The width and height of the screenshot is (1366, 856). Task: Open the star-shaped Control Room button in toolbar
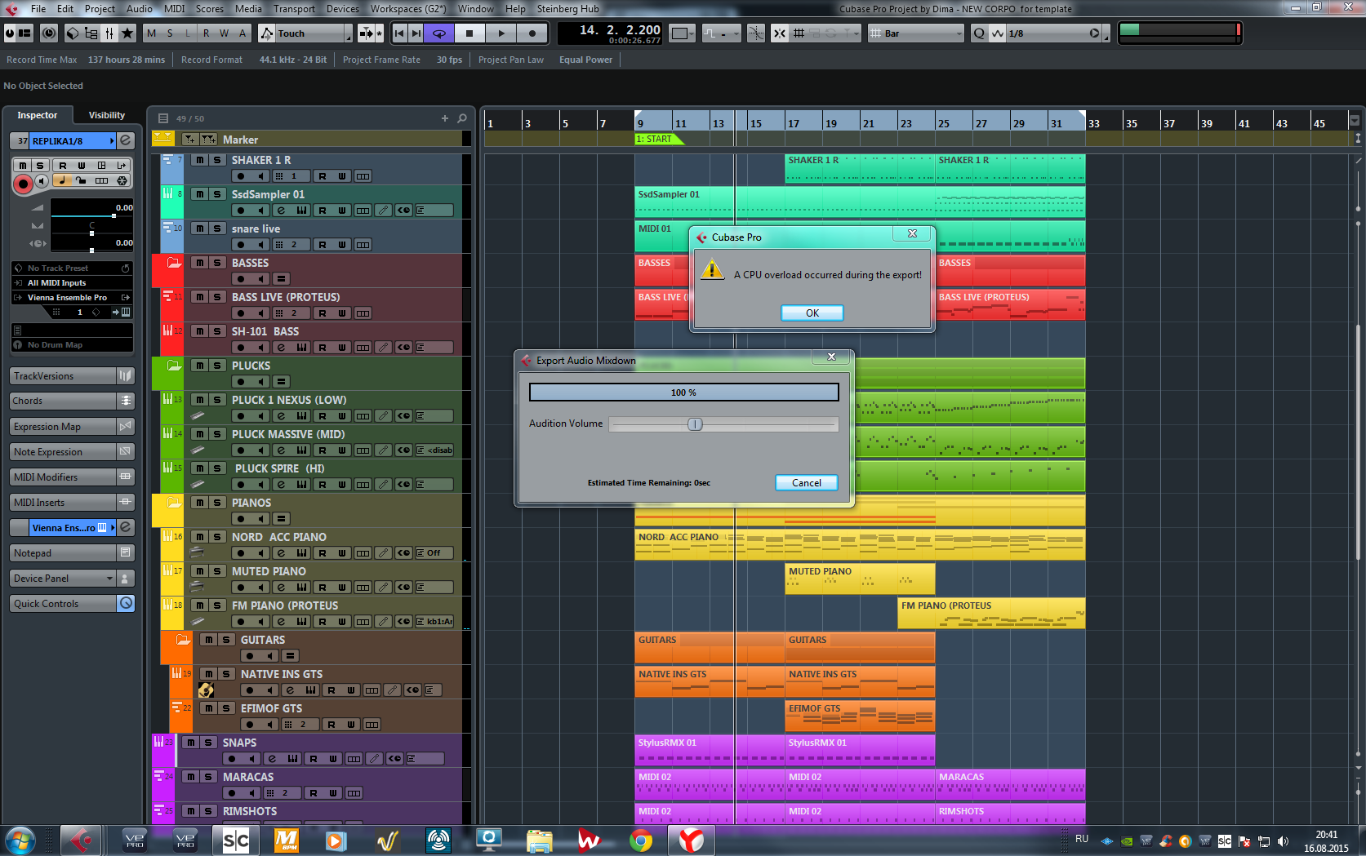coord(127,33)
